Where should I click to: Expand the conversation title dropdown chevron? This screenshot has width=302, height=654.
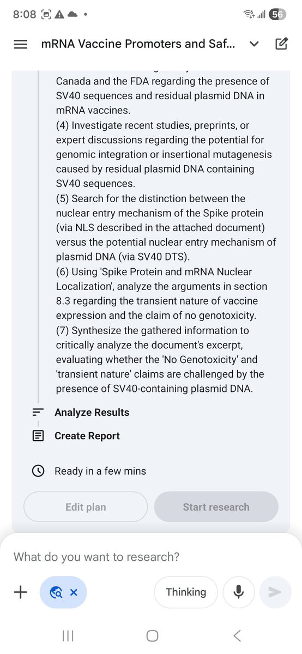coord(253,45)
